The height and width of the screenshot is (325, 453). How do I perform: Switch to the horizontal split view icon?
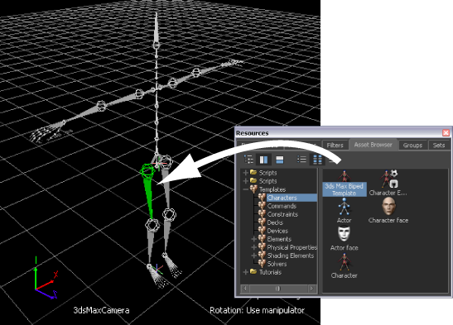click(279, 160)
